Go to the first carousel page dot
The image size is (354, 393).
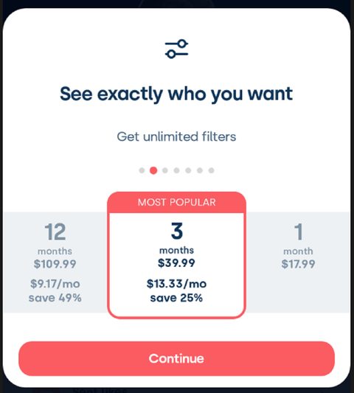click(142, 170)
